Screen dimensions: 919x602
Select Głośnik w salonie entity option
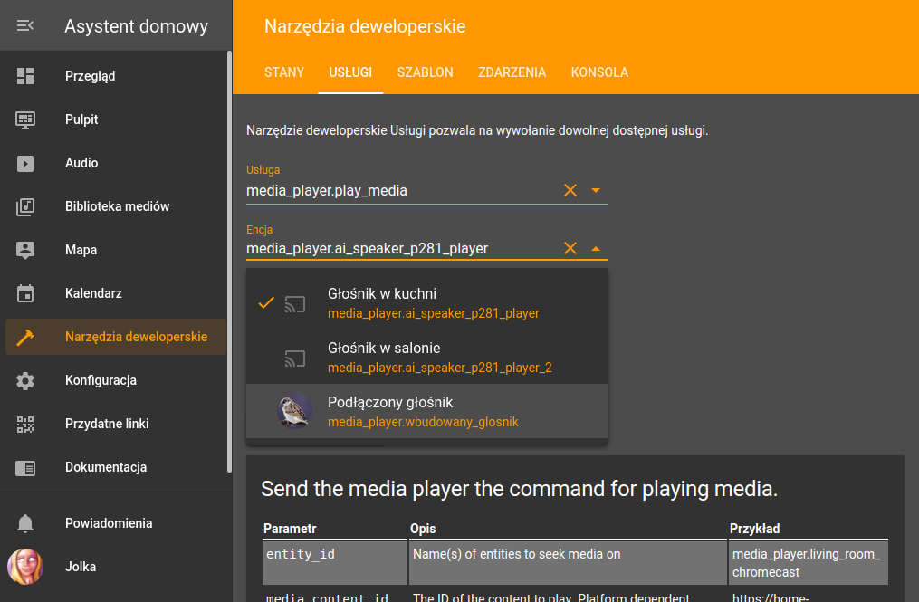[427, 357]
